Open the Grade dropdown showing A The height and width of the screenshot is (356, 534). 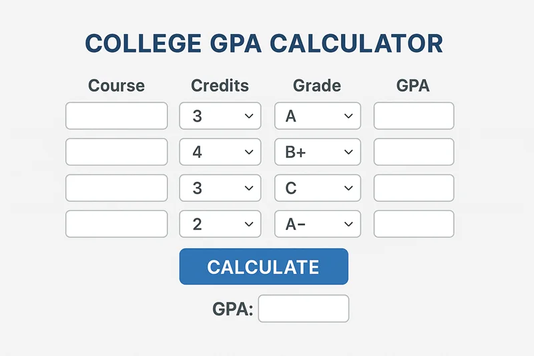(x=317, y=116)
